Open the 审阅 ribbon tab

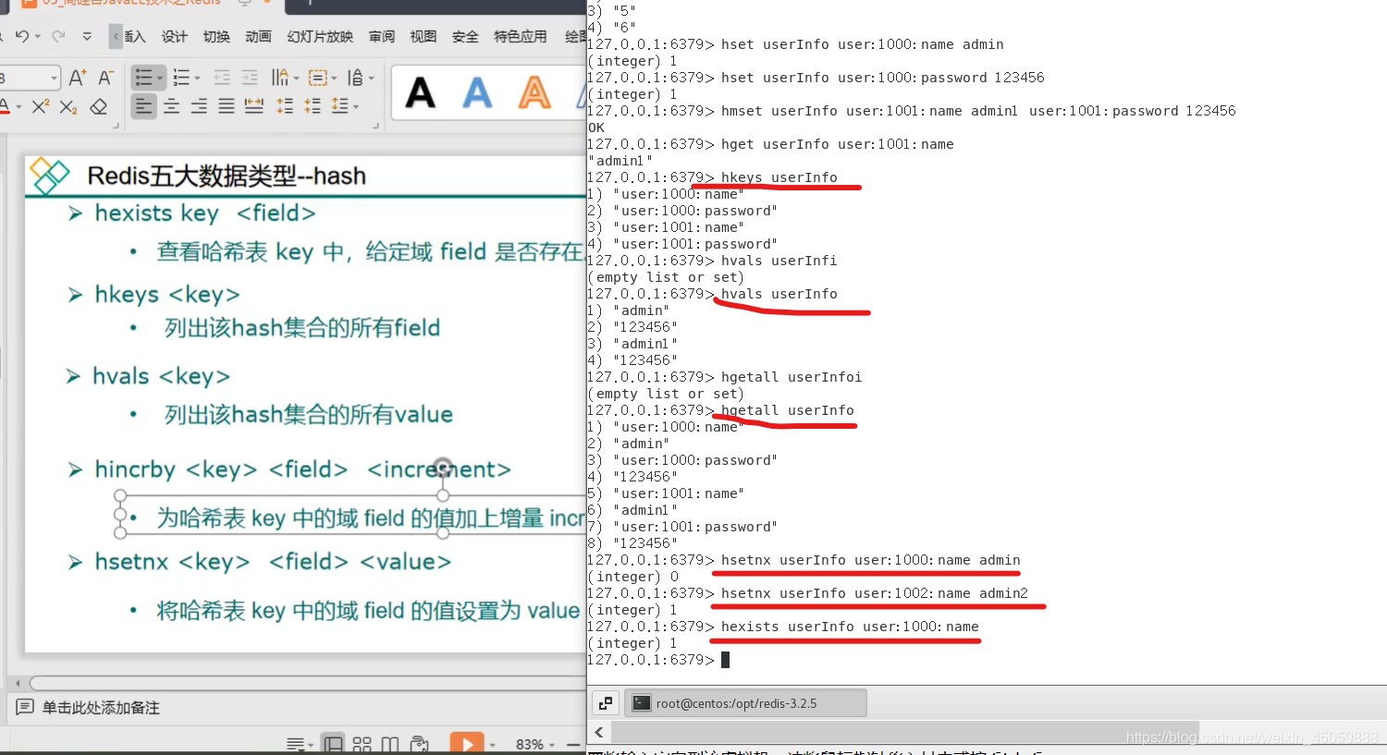382,36
